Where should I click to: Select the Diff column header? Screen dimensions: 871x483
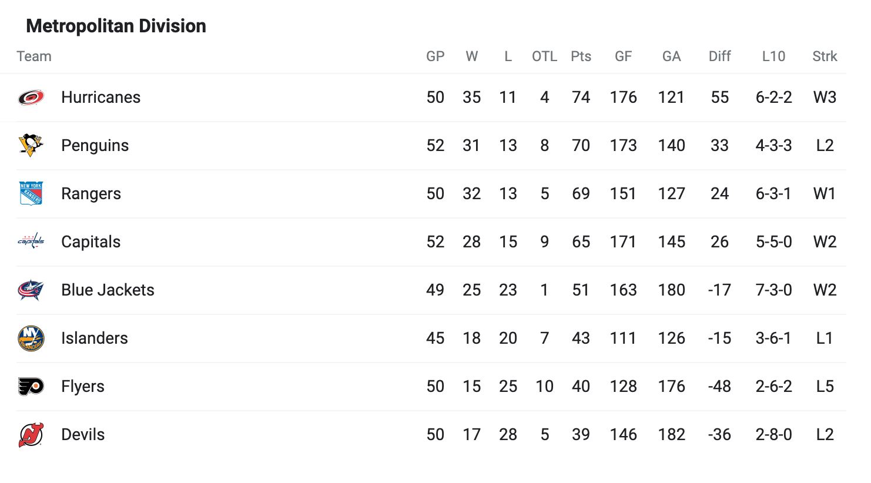click(x=720, y=56)
